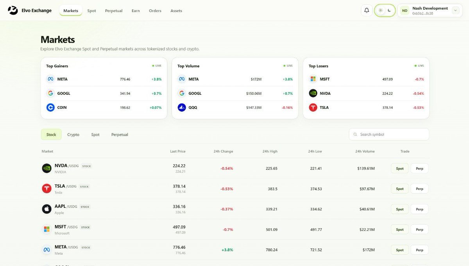469x266 pixels.
Task: Click AAPL /USDG market name
Action: (x=66, y=207)
